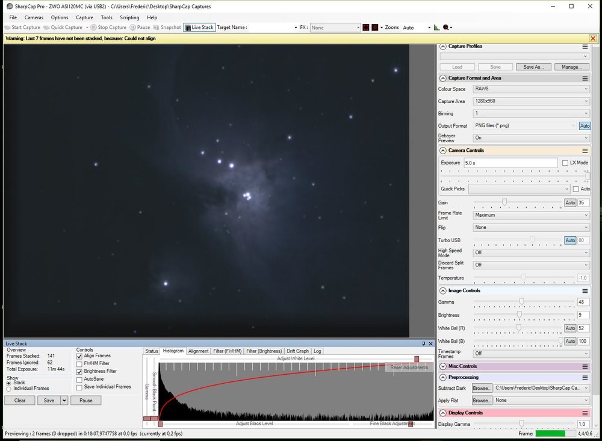Open the Frame Rate Limit dropdown
The width and height of the screenshot is (602, 441).
click(x=531, y=215)
